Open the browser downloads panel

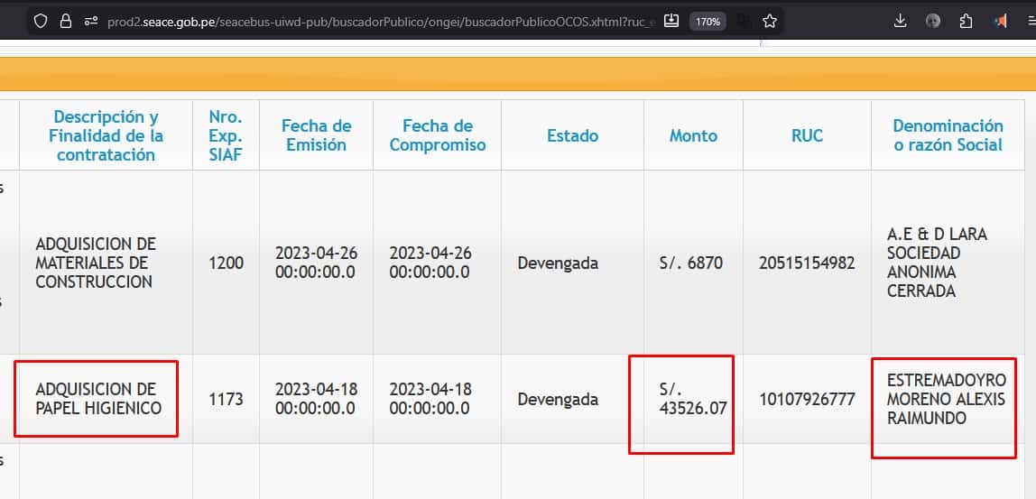(900, 21)
